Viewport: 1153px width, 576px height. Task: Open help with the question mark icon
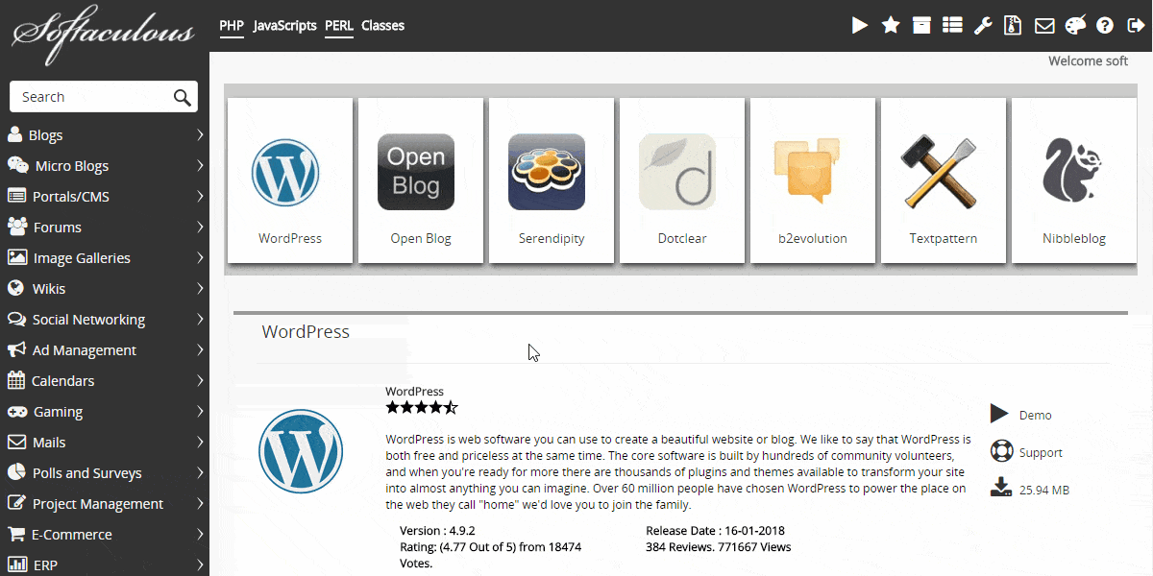1105,26
